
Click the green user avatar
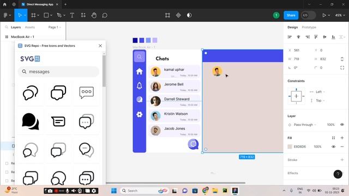pyautogui.click(x=276, y=15)
